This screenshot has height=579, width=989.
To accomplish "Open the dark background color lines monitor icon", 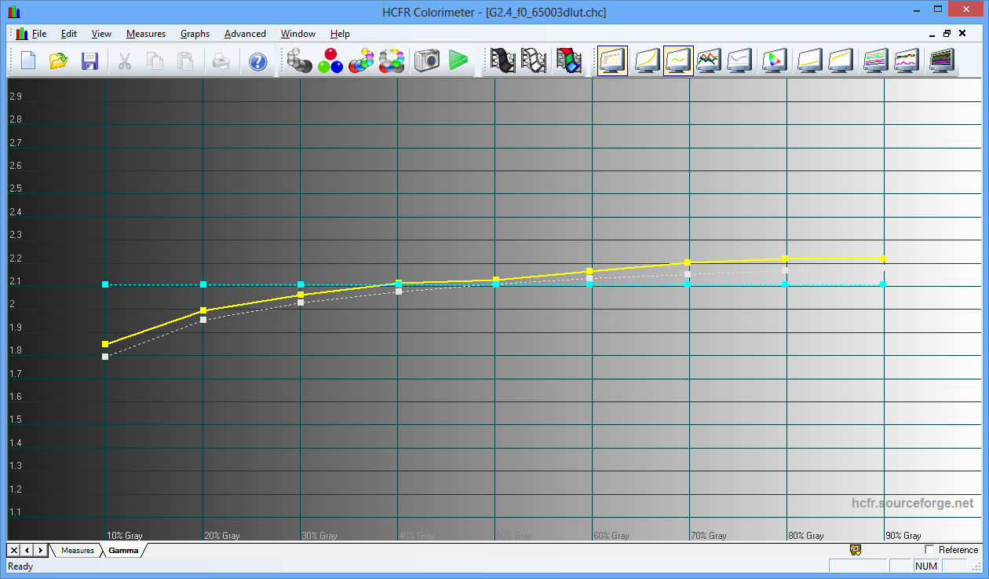I will [941, 60].
